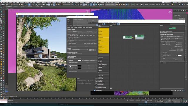Image resolution: width=188 pixels, height=106 pixels.
Task: Enable Render hidden lights checkbox
Action: pos(68,43)
